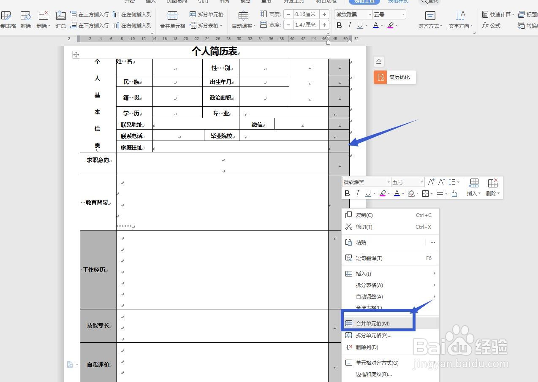Click the table move handle icon

pos(76,54)
